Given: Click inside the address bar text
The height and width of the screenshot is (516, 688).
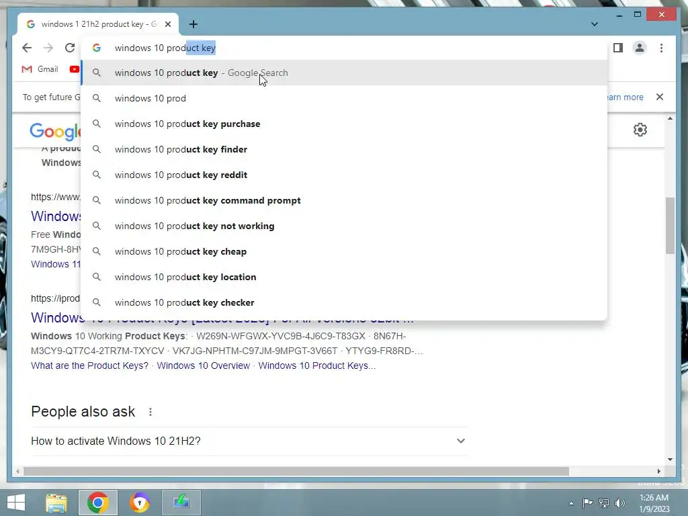Looking at the screenshot, I should coord(165,48).
